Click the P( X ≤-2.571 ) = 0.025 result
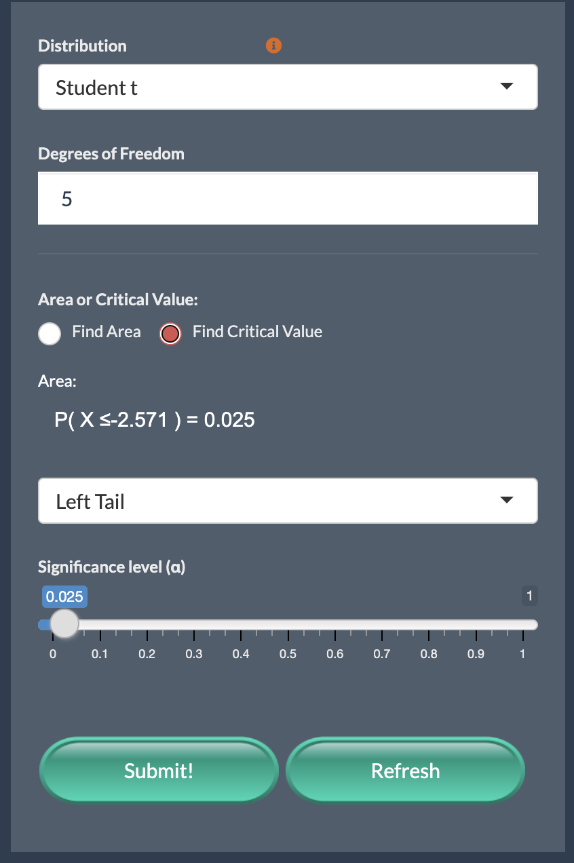 point(155,420)
